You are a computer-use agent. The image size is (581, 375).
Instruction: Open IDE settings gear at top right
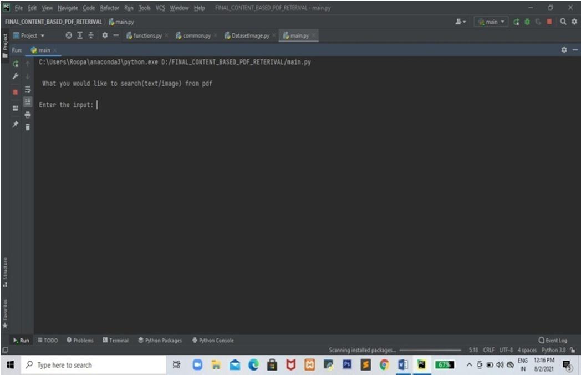click(x=574, y=22)
